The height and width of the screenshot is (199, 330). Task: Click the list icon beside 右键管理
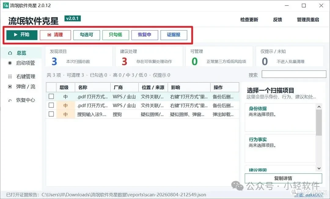(10, 77)
